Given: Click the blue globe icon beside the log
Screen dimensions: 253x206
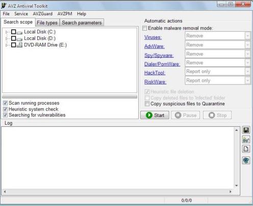Looking at the screenshot, I should tap(246, 161).
